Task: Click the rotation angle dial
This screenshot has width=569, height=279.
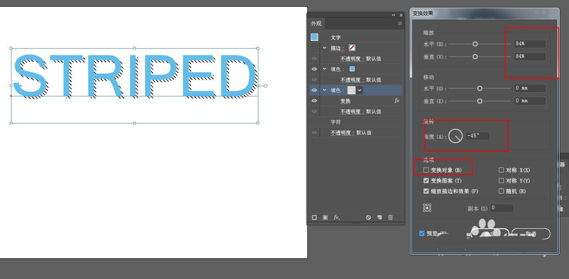Action: point(455,136)
